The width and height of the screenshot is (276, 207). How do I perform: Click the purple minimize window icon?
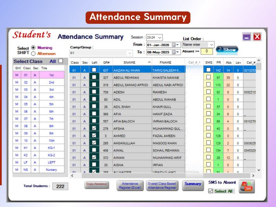(x=246, y=37)
